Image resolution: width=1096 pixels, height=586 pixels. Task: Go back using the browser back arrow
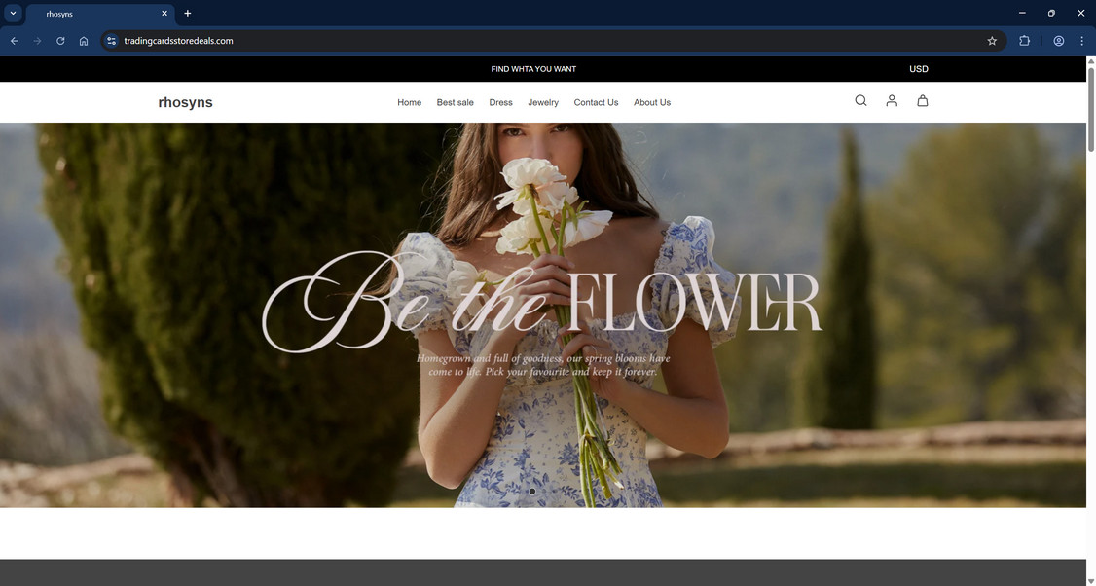point(15,41)
